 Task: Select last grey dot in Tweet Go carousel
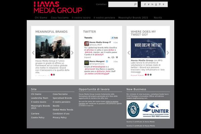[x=151, y=75]
